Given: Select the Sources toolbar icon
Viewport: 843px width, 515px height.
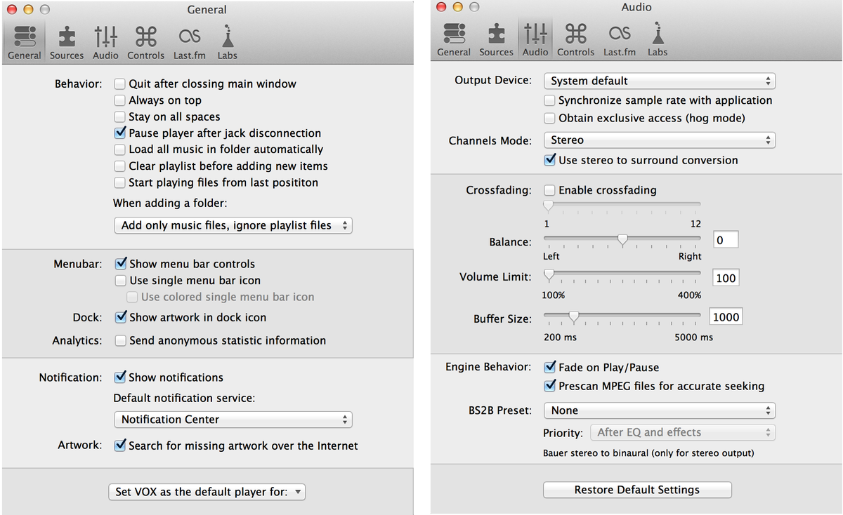Looking at the screenshot, I should pyautogui.click(x=67, y=39).
